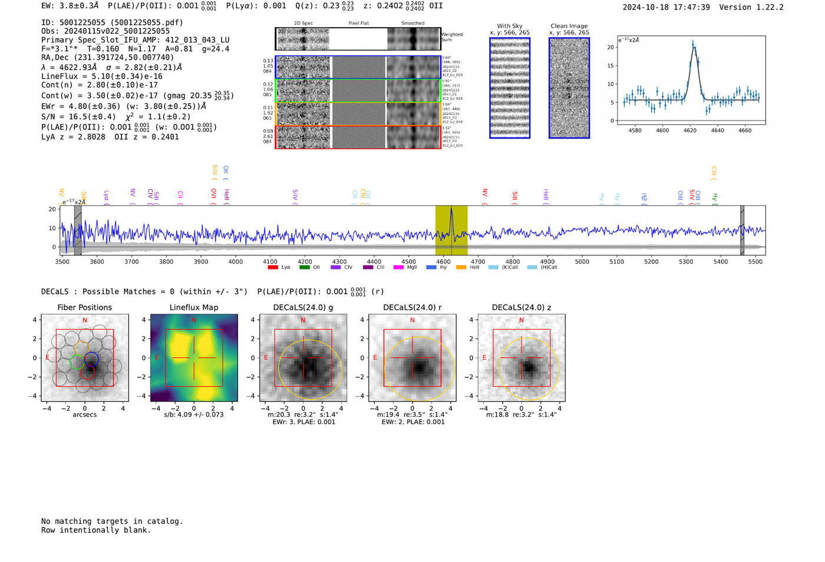Click the red fiber circle in Fiber Positions
This screenshot has height=562, width=825.
pos(87,372)
